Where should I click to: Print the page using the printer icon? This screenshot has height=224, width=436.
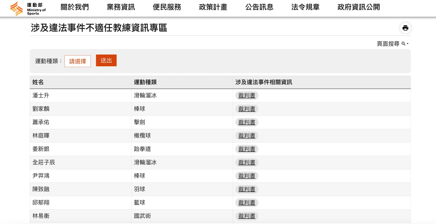click(x=405, y=28)
